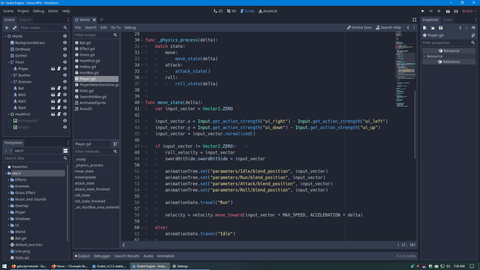Toggle visibility of Bat3 node
Viewport: 480px width, 270px height.
pos(65,101)
